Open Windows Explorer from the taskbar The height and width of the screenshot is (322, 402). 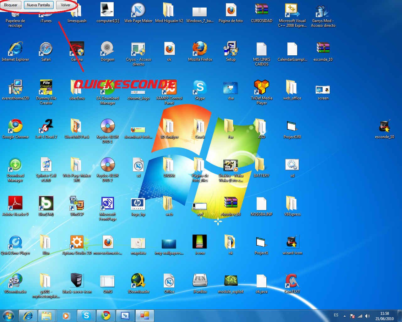pos(47,316)
